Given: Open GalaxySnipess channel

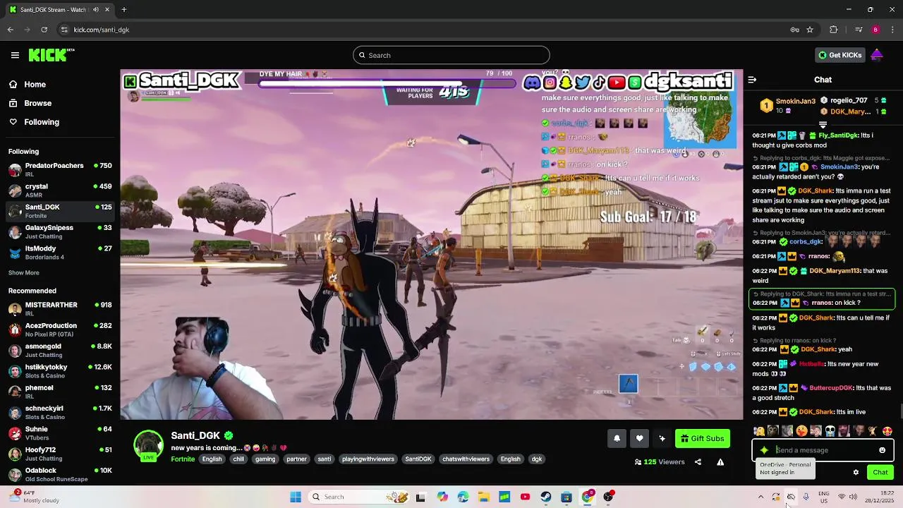Looking at the screenshot, I should 60,231.
